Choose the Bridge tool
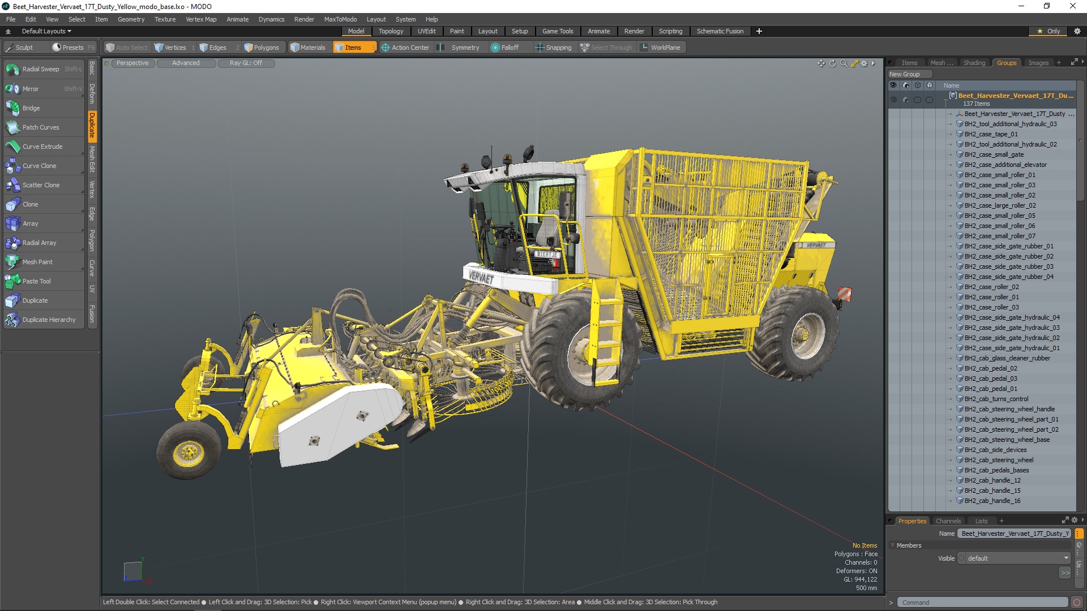The height and width of the screenshot is (611, 1087). pyautogui.click(x=44, y=108)
